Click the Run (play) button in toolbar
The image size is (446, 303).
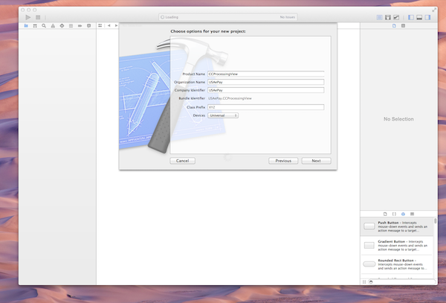pyautogui.click(x=29, y=16)
